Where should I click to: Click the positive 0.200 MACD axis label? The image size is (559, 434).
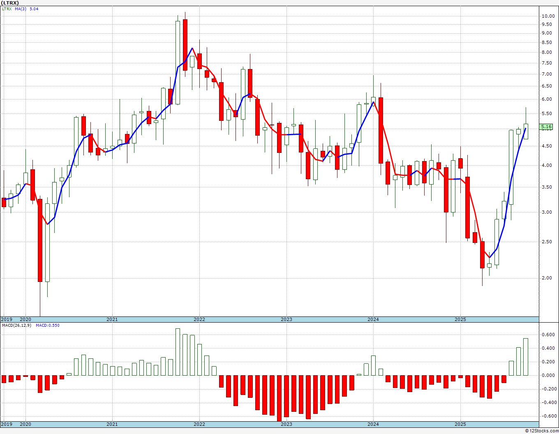pyautogui.click(x=548, y=362)
